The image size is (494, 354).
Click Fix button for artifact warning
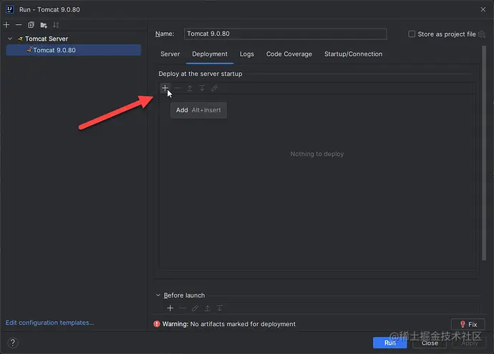coord(468,324)
